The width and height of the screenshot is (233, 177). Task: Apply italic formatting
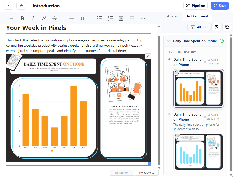coord(33,18)
